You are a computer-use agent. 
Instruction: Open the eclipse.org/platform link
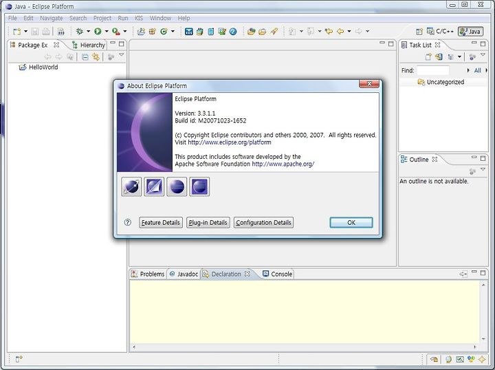pyautogui.click(x=230, y=142)
